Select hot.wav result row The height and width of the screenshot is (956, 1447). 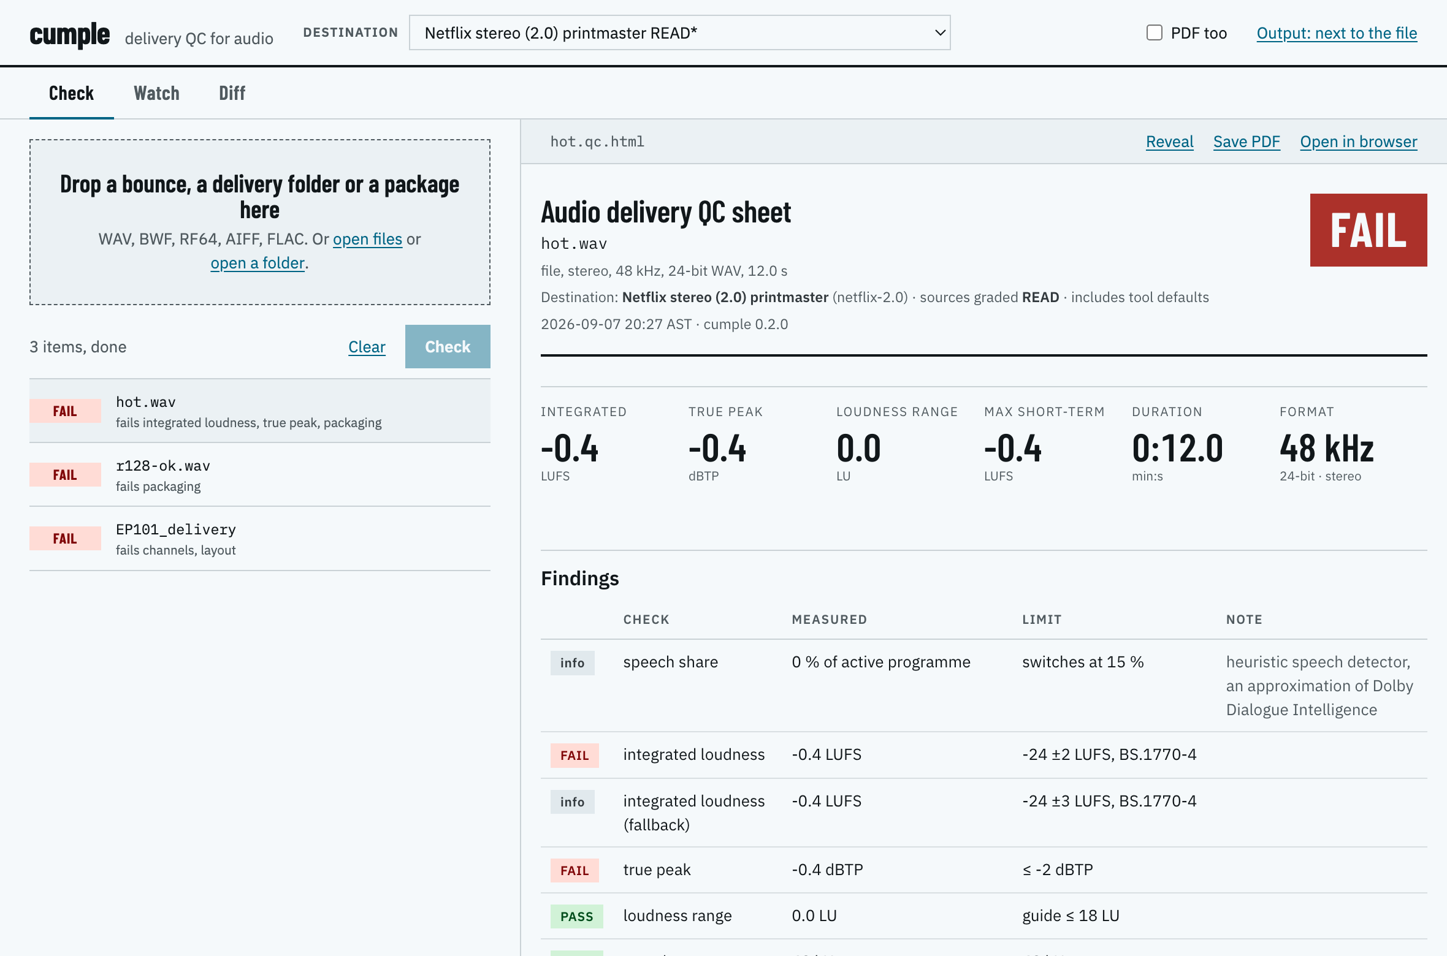pyautogui.click(x=260, y=411)
